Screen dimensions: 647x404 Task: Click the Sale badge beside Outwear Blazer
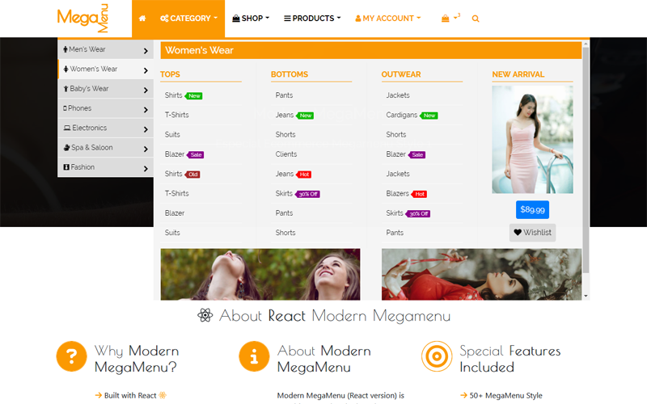pos(417,155)
